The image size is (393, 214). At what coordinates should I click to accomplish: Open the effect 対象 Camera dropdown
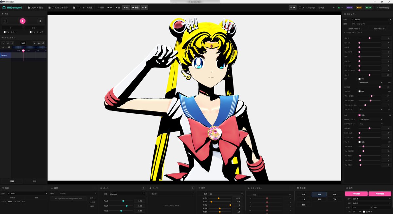click(x=371, y=19)
